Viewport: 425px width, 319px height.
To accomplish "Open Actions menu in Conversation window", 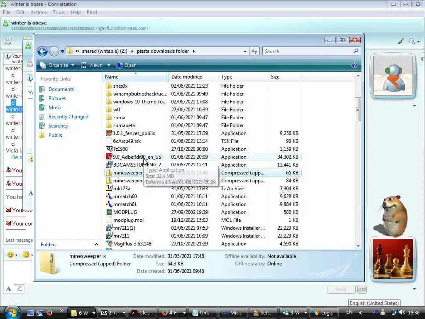I will click(39, 12).
